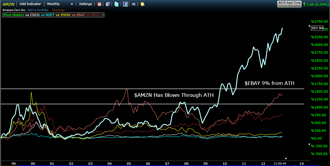Click the 10 year label on time axis
This screenshot has height=166, width=330.
pos(225,163)
